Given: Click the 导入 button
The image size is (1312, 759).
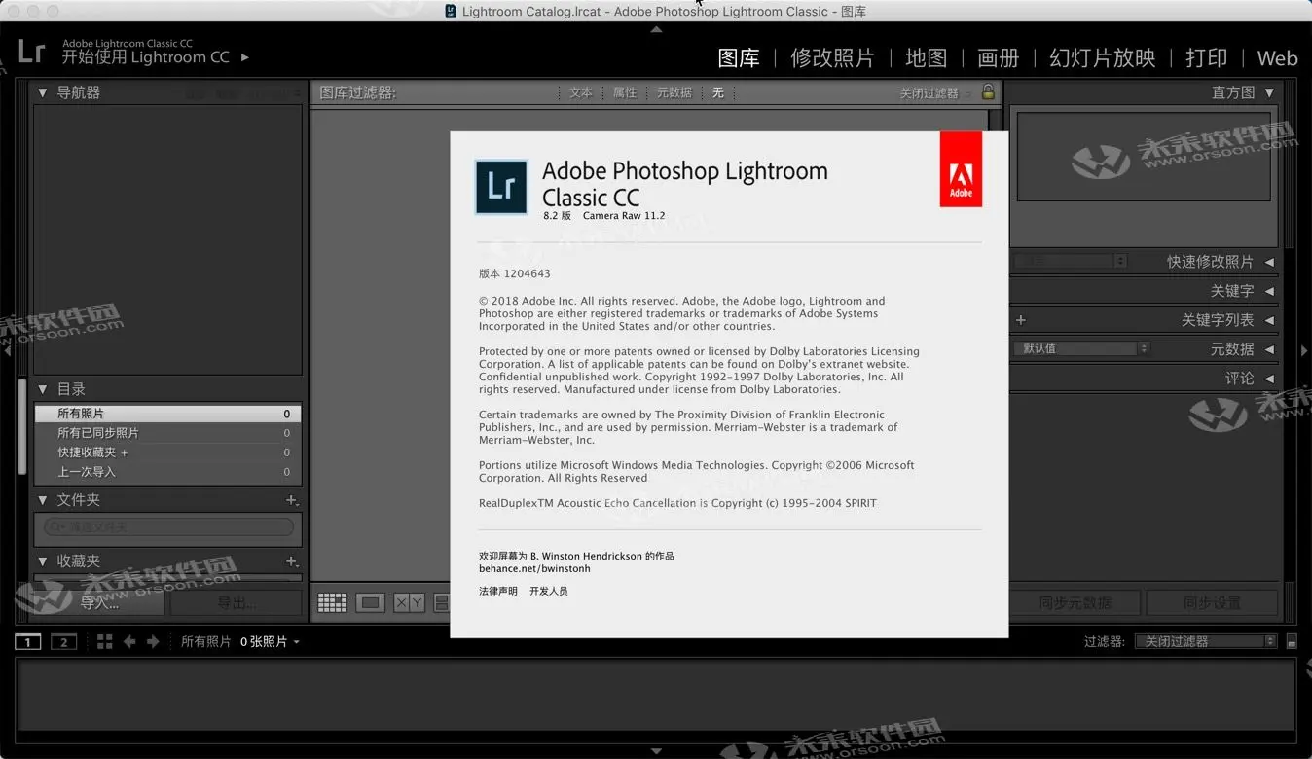Looking at the screenshot, I should click(x=99, y=603).
